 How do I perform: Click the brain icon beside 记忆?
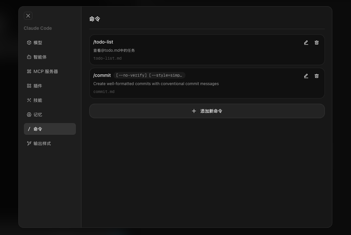pyautogui.click(x=29, y=115)
